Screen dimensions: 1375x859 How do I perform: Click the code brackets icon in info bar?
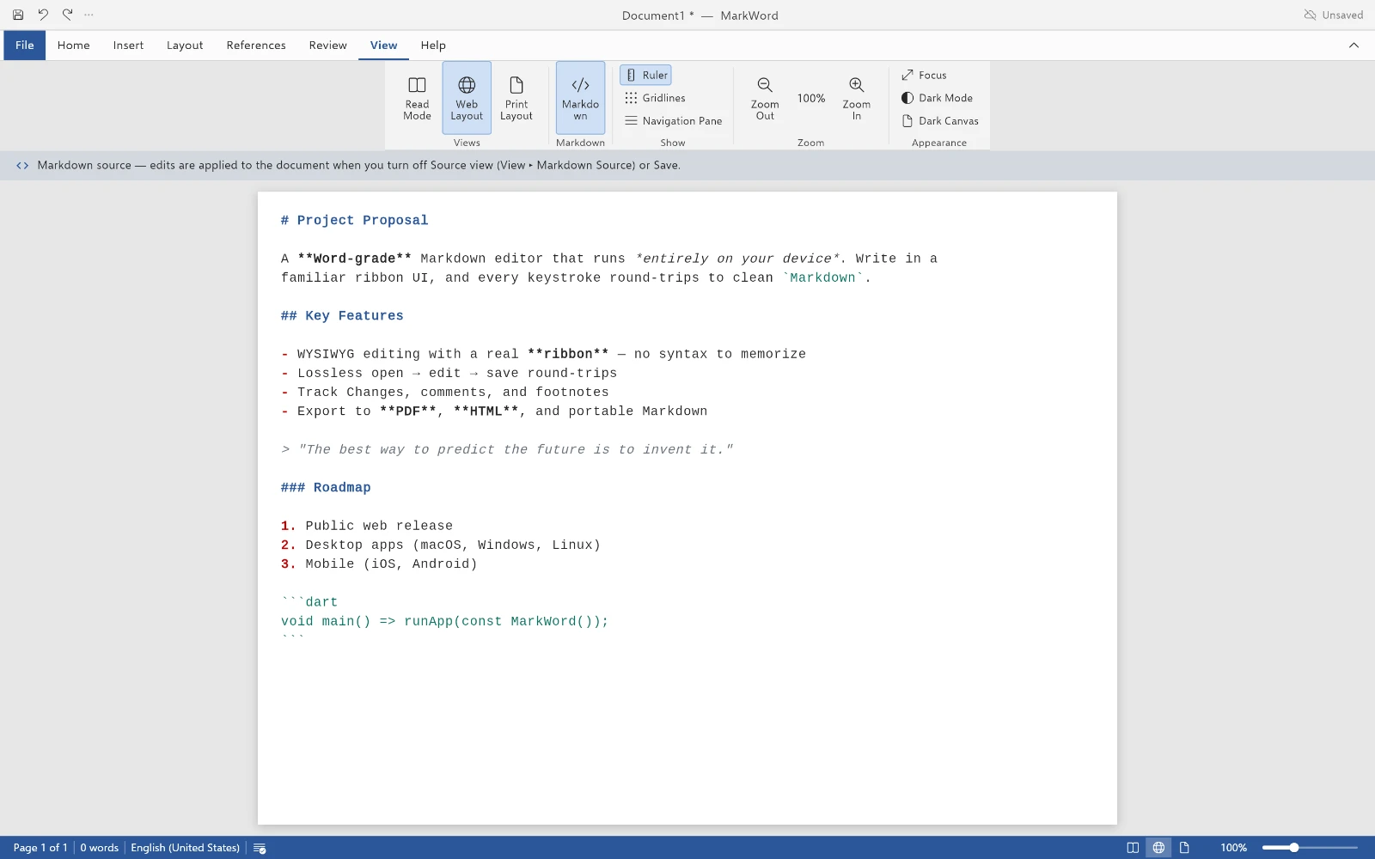click(x=22, y=166)
